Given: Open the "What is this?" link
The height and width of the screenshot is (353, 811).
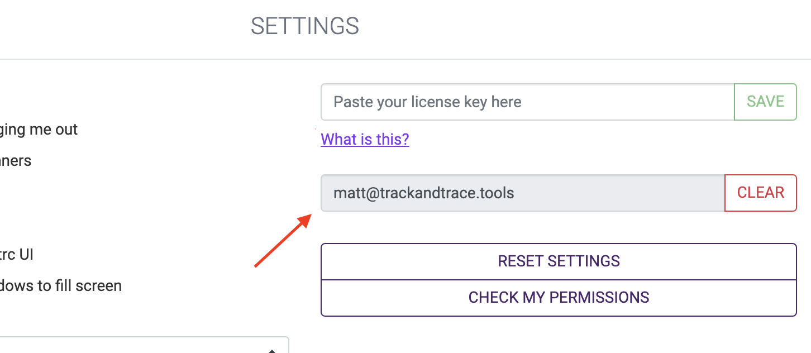Looking at the screenshot, I should click(x=365, y=139).
